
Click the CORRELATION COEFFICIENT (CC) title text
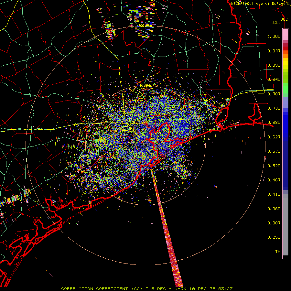102,289
